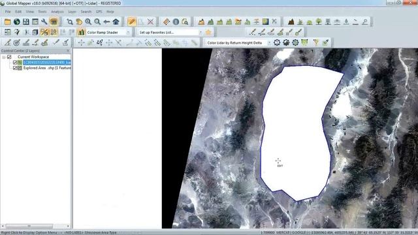Click the "Right Click to Display Option Menu" status text
The width and height of the screenshot is (418, 235).
click(x=29, y=232)
